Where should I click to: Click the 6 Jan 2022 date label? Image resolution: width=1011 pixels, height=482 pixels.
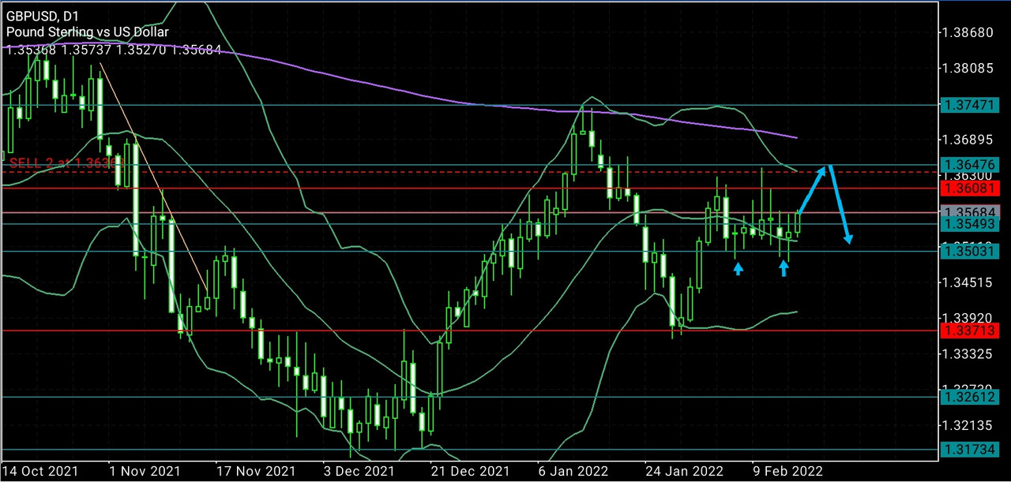tap(574, 471)
